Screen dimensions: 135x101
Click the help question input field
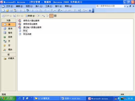pyautogui.click(x=110, y=6)
